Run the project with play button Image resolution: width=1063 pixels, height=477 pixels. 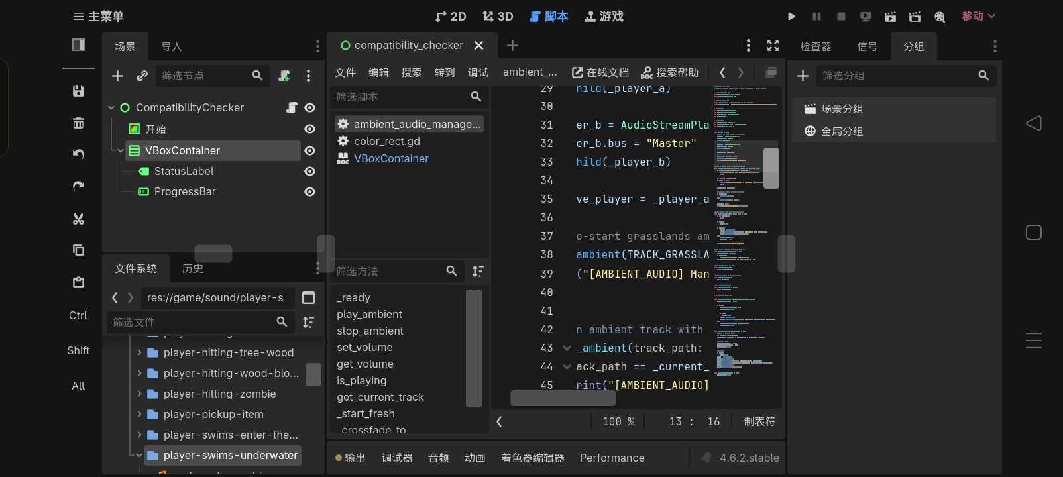[791, 16]
